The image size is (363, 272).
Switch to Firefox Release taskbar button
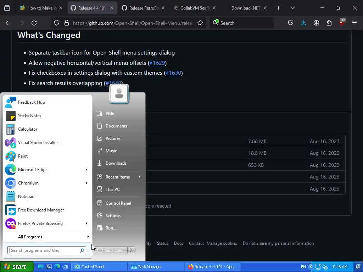point(213,267)
